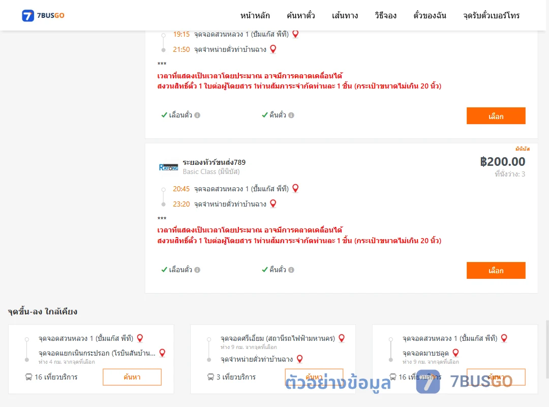Click คืนตั๋ว label in 20:45 trip card
The width and height of the screenshot is (549, 407).
(x=278, y=270)
